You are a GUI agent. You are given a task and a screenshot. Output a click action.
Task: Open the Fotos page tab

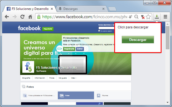52,78
